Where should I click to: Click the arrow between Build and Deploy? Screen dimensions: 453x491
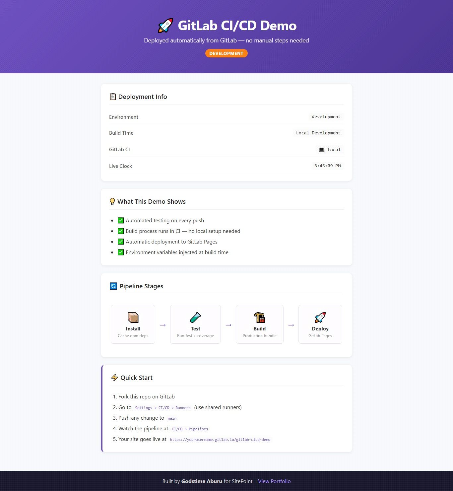(x=291, y=325)
